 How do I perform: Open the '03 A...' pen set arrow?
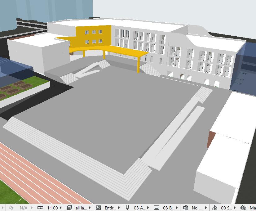[148, 208]
